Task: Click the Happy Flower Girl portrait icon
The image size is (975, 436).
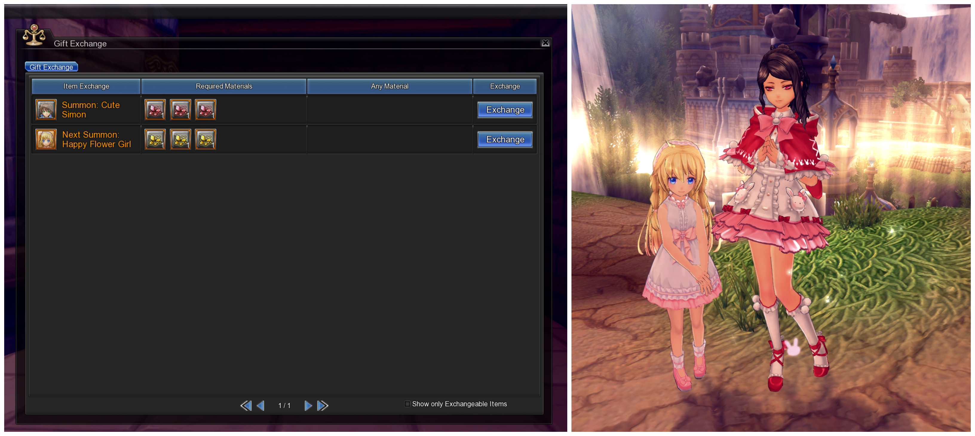Action: (46, 139)
